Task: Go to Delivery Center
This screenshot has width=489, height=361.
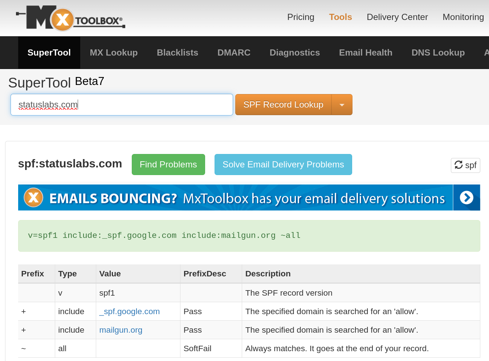Action: [x=397, y=17]
